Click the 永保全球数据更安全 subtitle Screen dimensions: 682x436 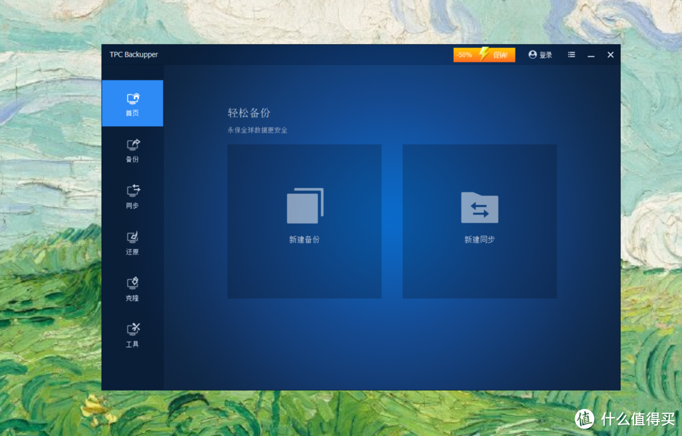click(257, 130)
